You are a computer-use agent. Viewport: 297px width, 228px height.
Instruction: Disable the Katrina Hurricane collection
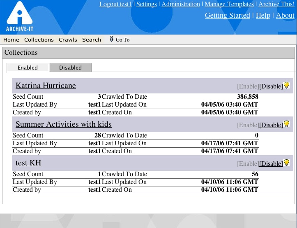(271, 86)
